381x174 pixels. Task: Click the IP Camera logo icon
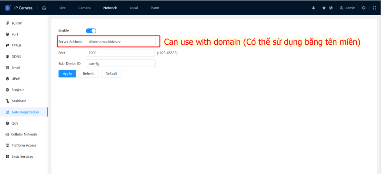[x=8, y=8]
